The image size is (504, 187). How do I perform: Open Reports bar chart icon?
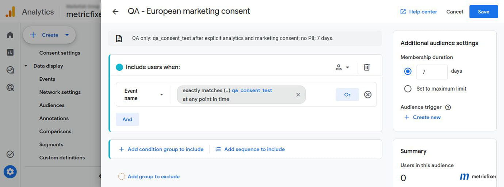point(10,52)
